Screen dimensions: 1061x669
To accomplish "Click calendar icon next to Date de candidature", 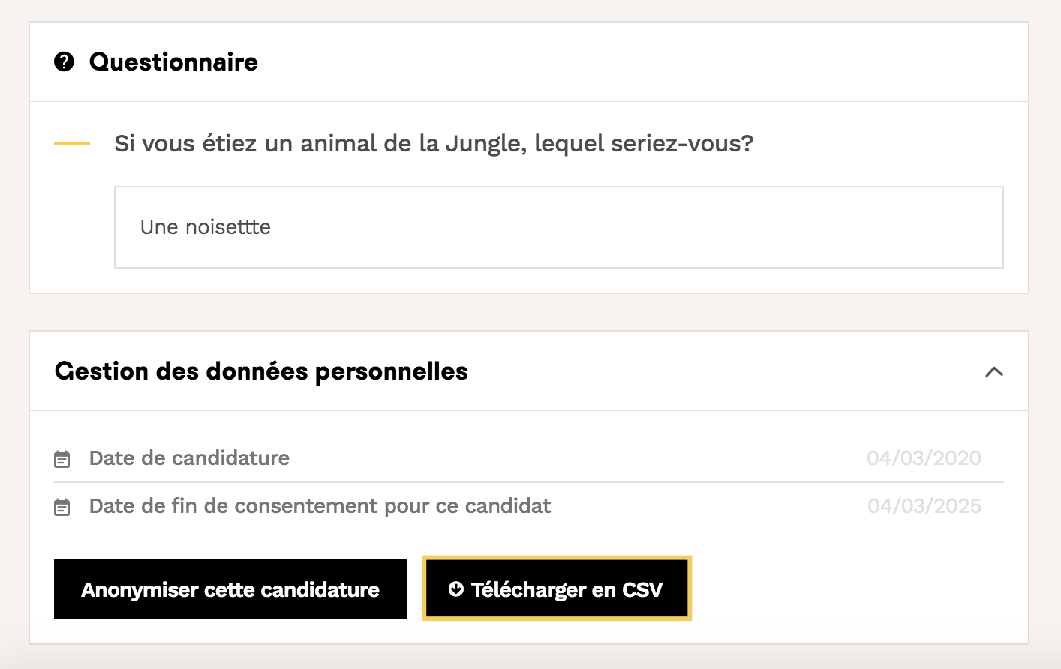I will point(62,459).
